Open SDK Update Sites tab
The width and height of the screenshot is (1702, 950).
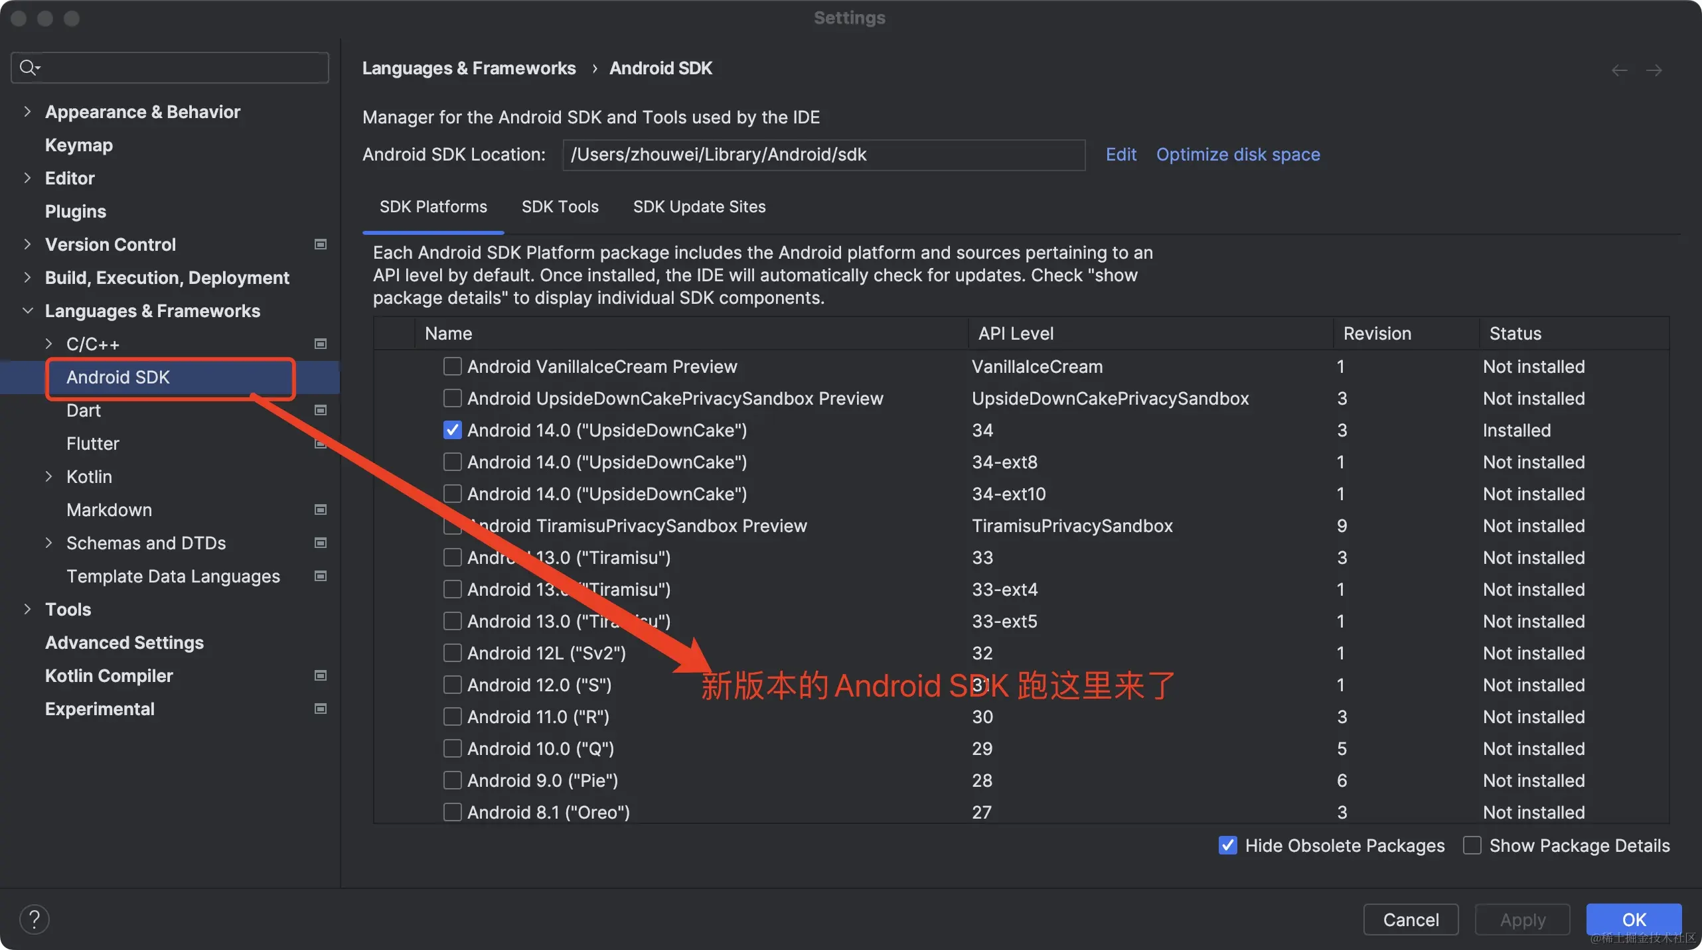pos(699,207)
